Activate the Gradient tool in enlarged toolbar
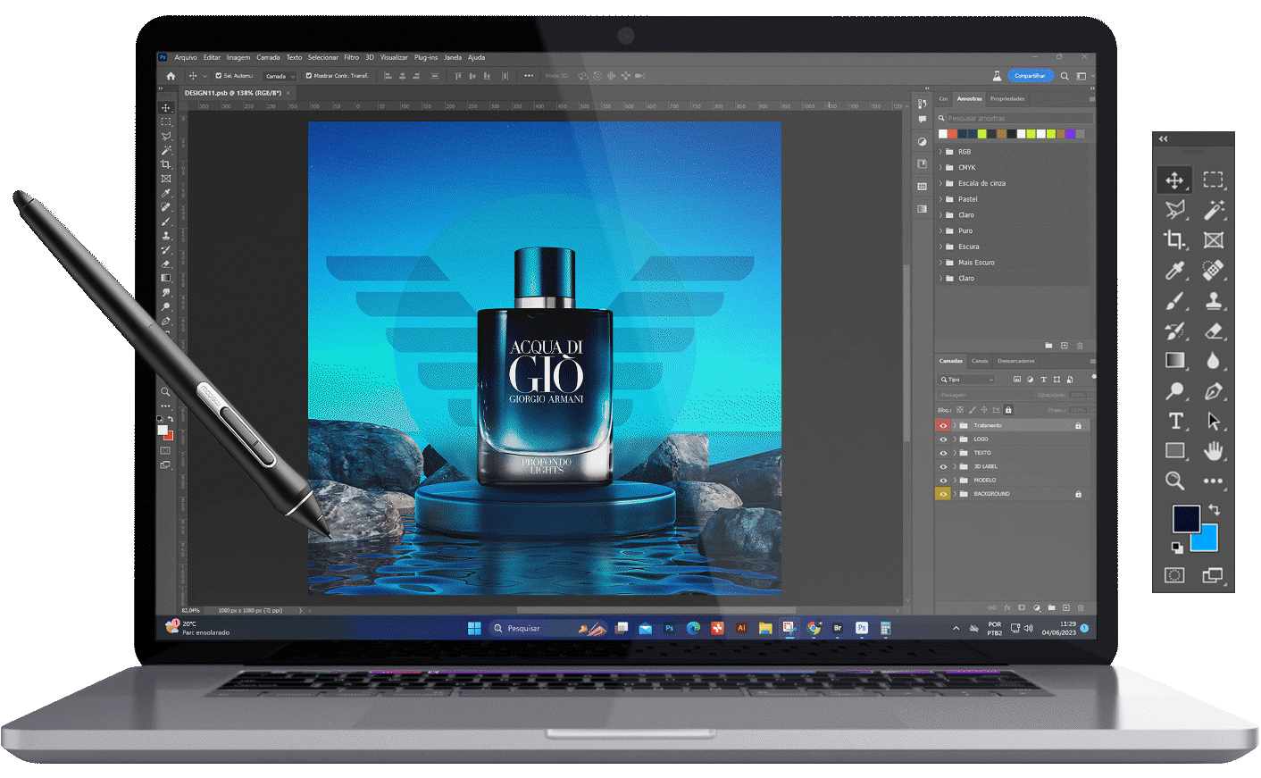The width and height of the screenshot is (1261, 778). point(1174,361)
